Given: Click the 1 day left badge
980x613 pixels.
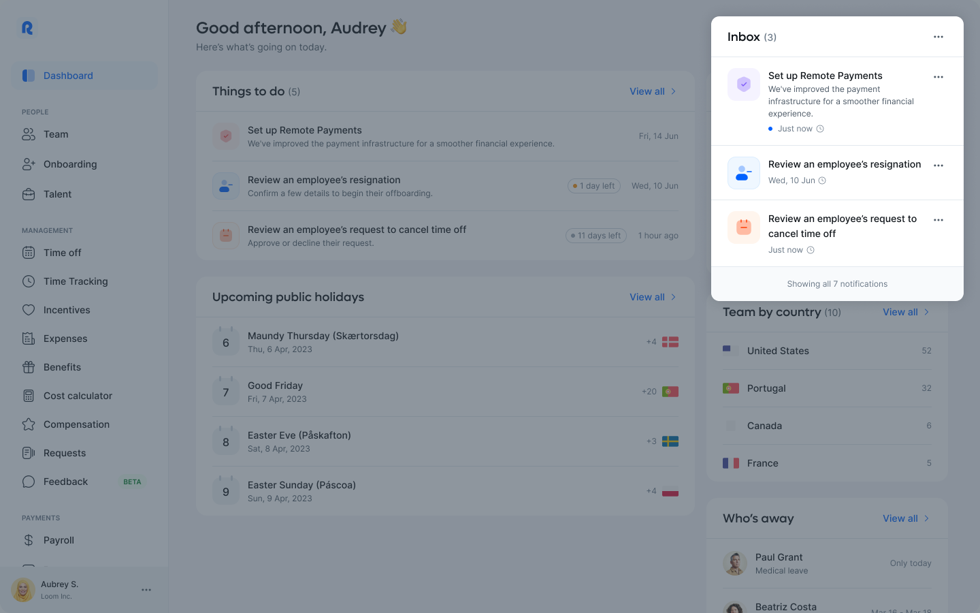Looking at the screenshot, I should point(594,186).
